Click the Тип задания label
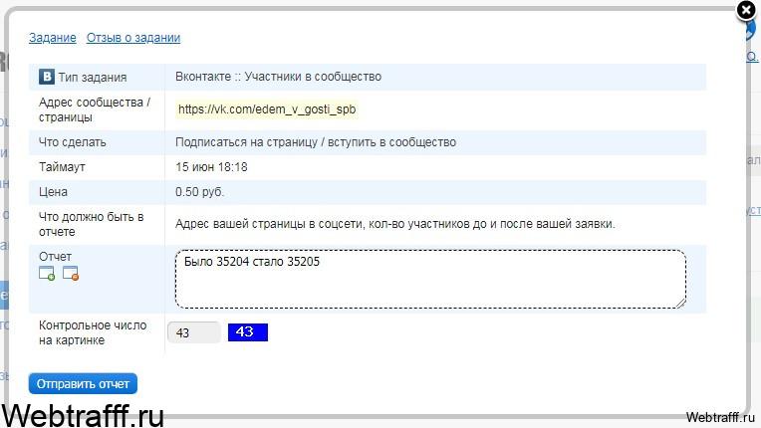Screen dimensions: 761x428 (93, 77)
